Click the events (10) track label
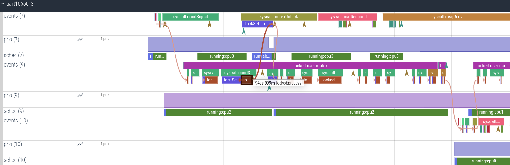Screen dimensions: 510x165 pyautogui.click(x=15, y=121)
